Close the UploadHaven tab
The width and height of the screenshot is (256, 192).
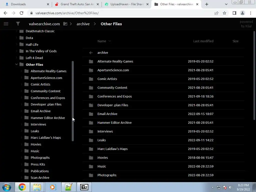click(147, 4)
